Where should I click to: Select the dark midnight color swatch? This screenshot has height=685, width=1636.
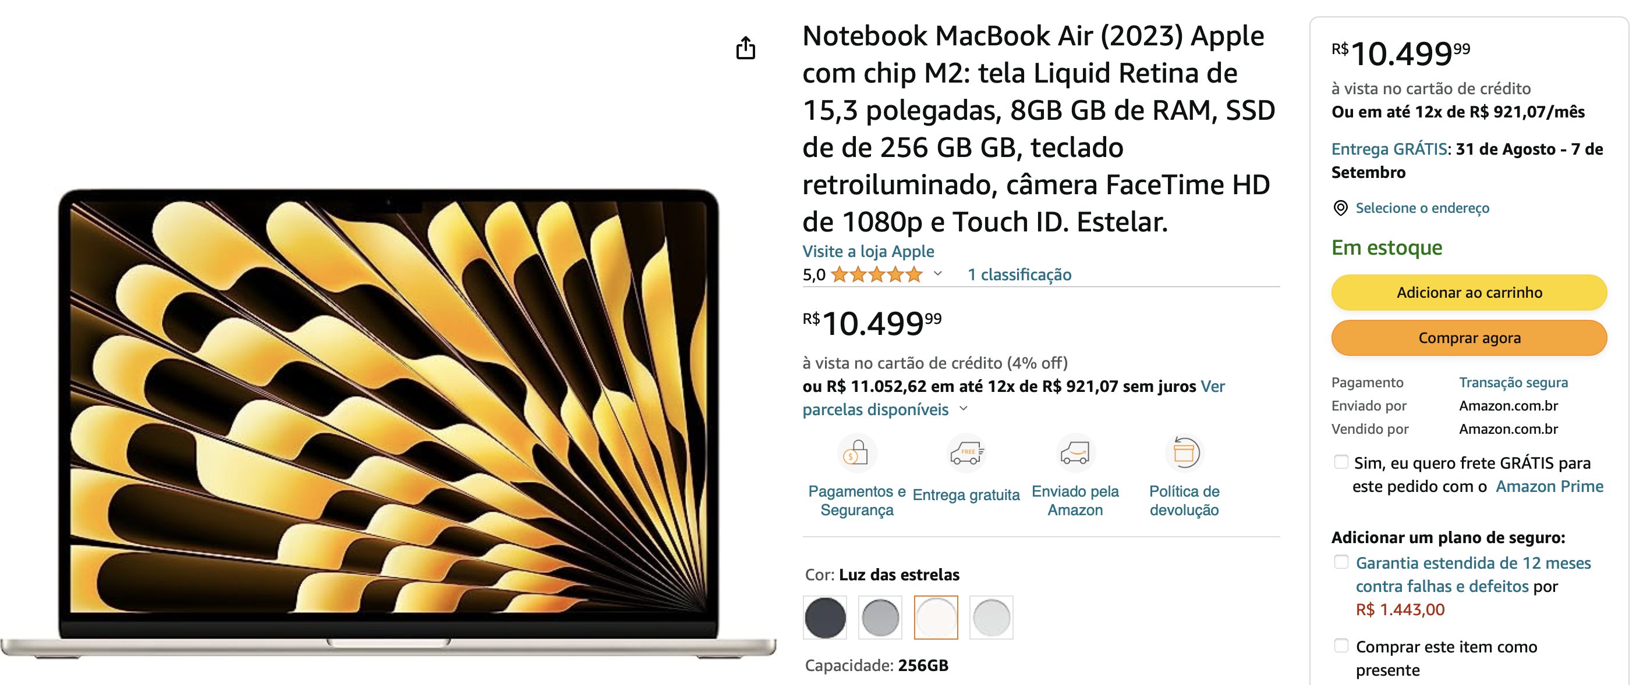coord(825,617)
